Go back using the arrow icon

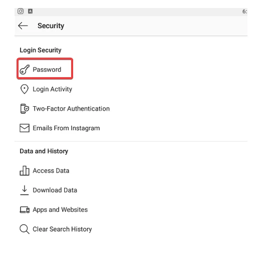[23, 26]
